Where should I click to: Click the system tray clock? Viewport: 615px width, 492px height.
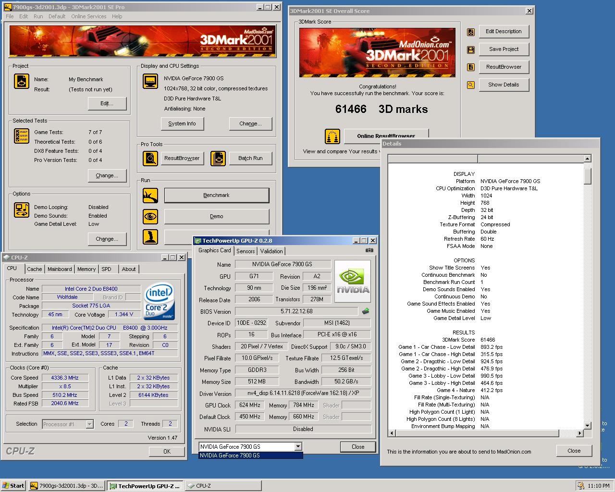point(599,486)
